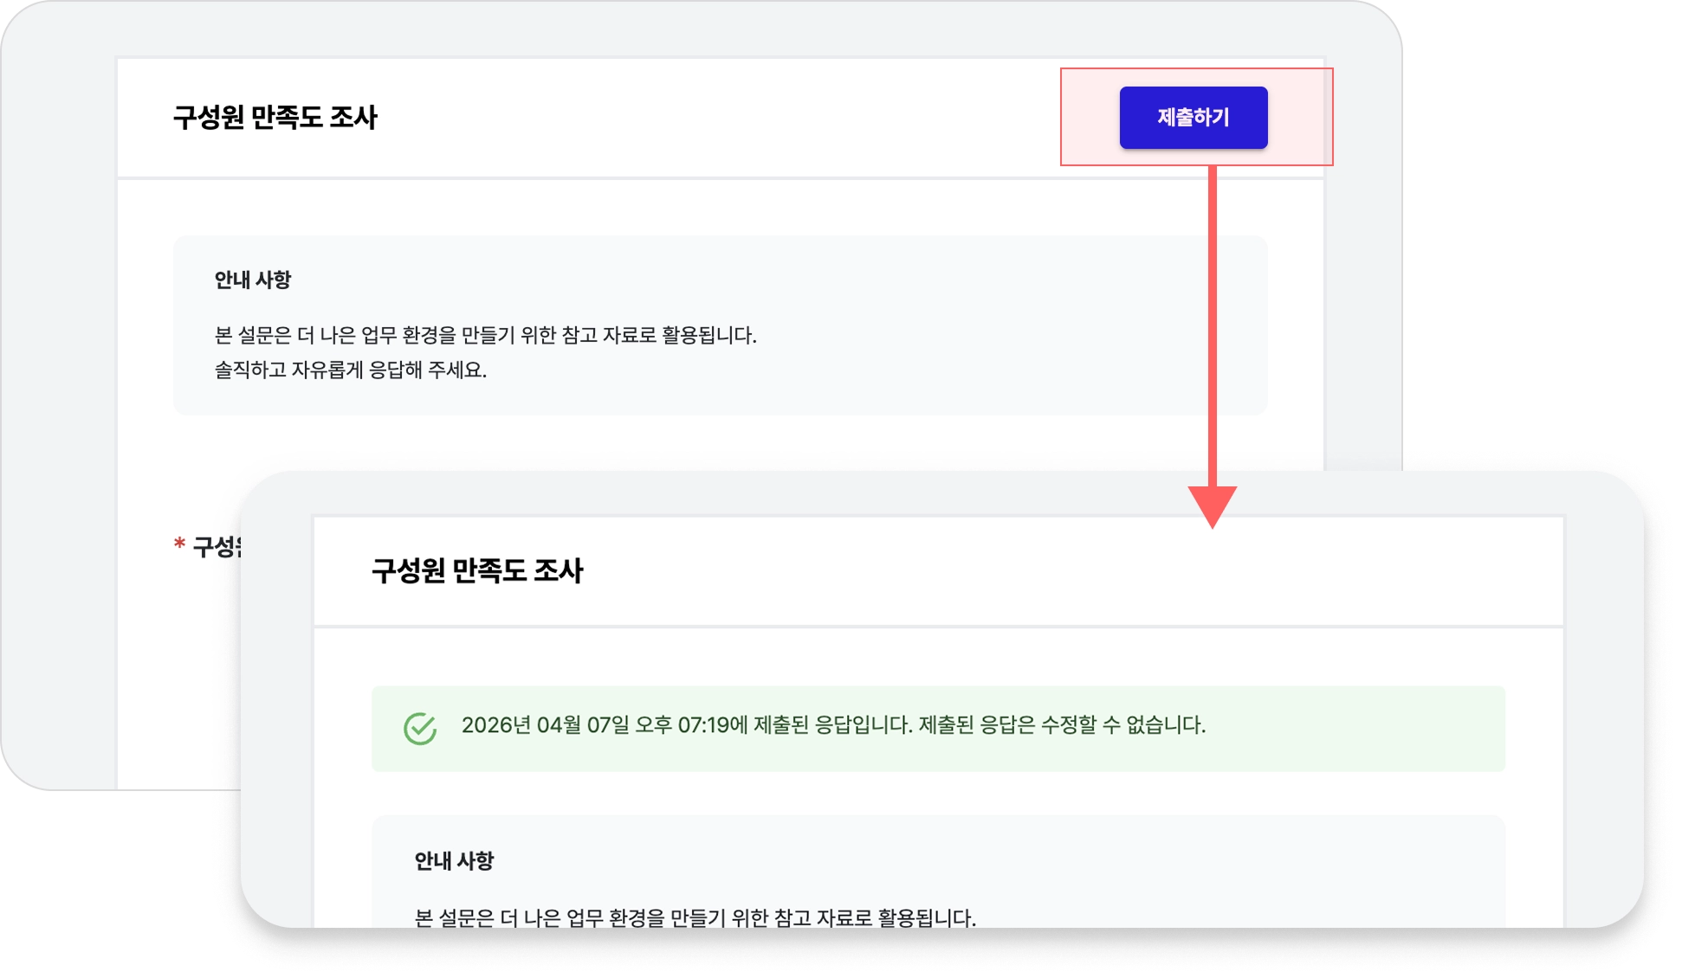Click the green checkmark confirmation icon
The width and height of the screenshot is (1682, 978).
coord(420,729)
